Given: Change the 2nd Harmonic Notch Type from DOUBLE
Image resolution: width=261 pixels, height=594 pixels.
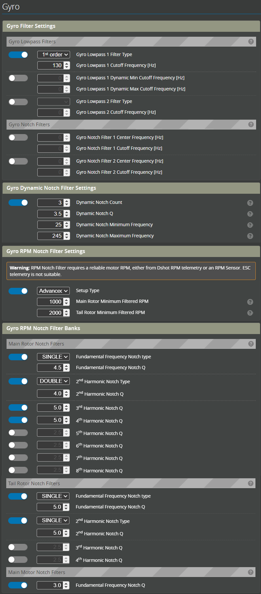Looking at the screenshot, I should tap(53, 381).
